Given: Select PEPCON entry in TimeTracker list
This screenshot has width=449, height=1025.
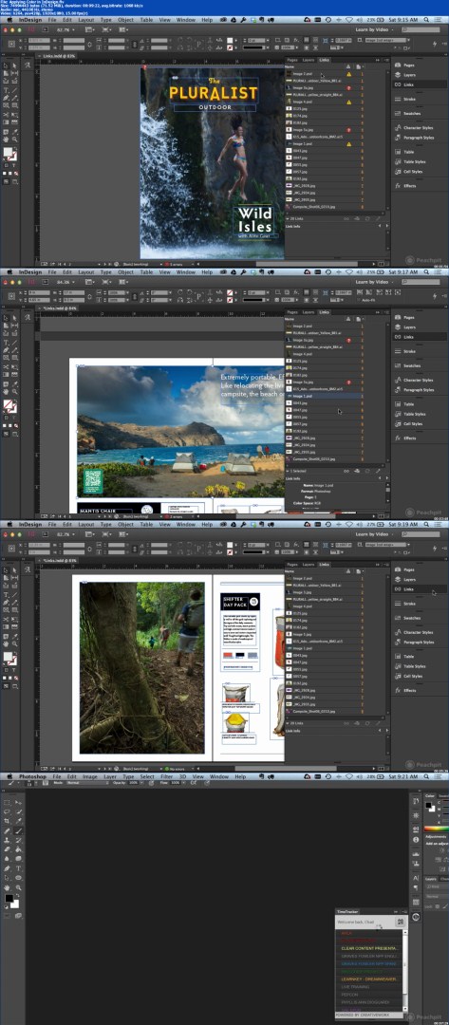Looking at the screenshot, I should pyautogui.click(x=368, y=995).
